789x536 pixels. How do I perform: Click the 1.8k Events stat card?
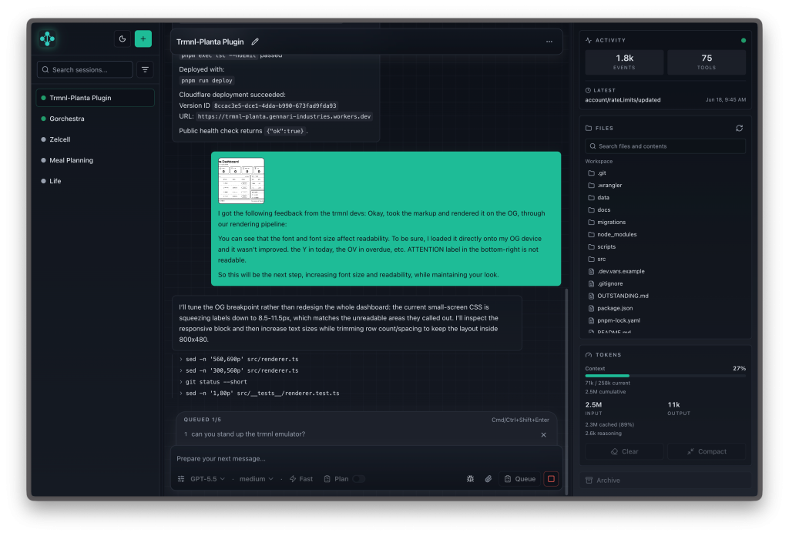[x=624, y=62]
